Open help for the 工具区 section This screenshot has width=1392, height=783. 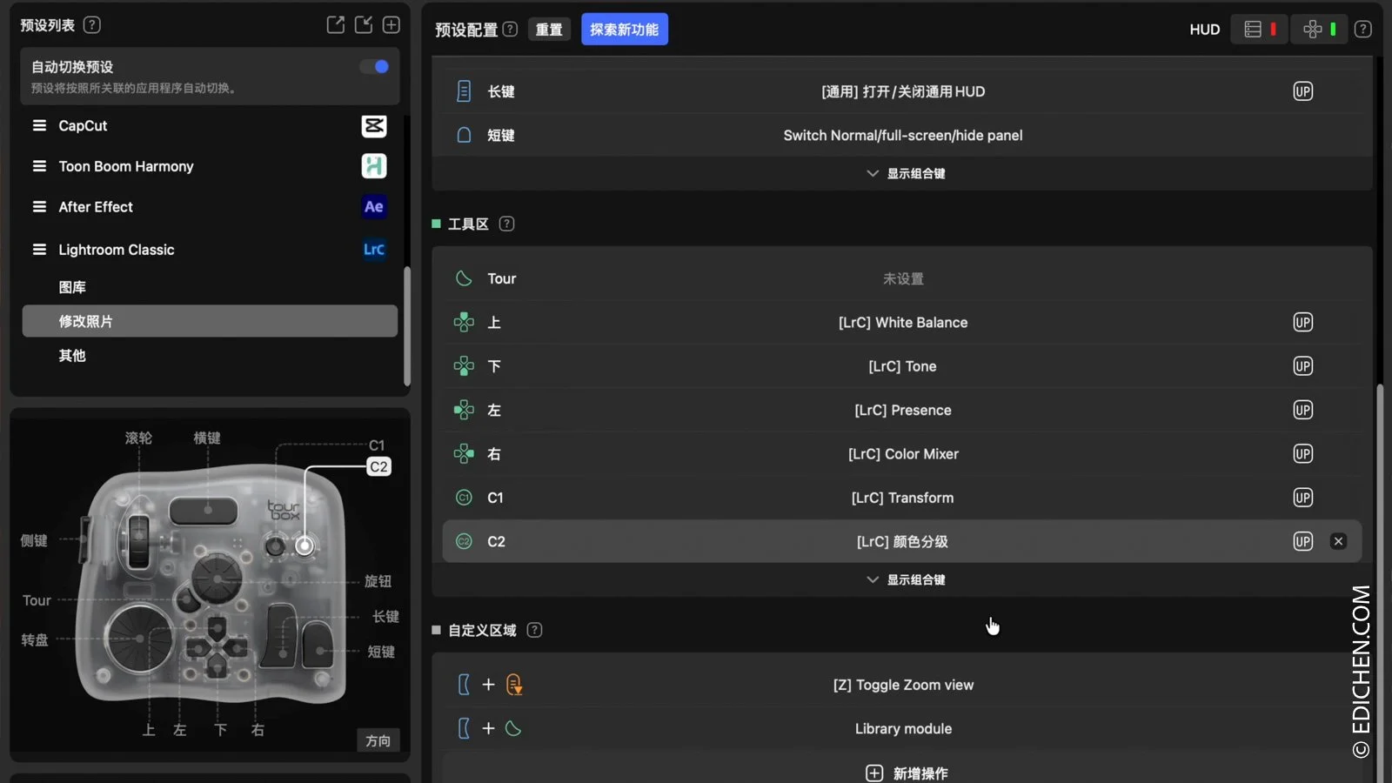[507, 224]
